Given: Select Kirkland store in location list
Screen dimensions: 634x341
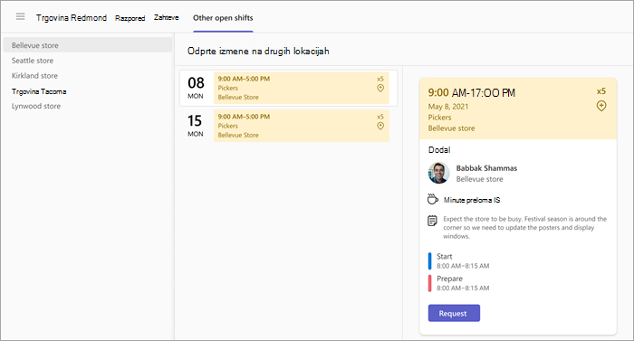Looking at the screenshot, I should pyautogui.click(x=34, y=76).
